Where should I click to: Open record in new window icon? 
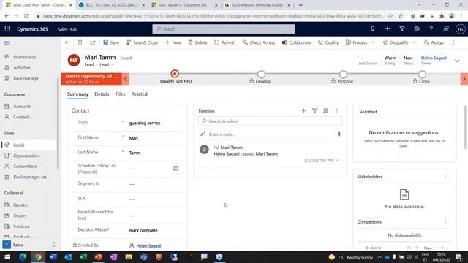point(93,42)
